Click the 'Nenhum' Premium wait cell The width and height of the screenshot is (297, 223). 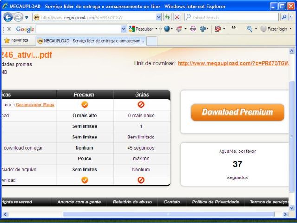click(84, 148)
